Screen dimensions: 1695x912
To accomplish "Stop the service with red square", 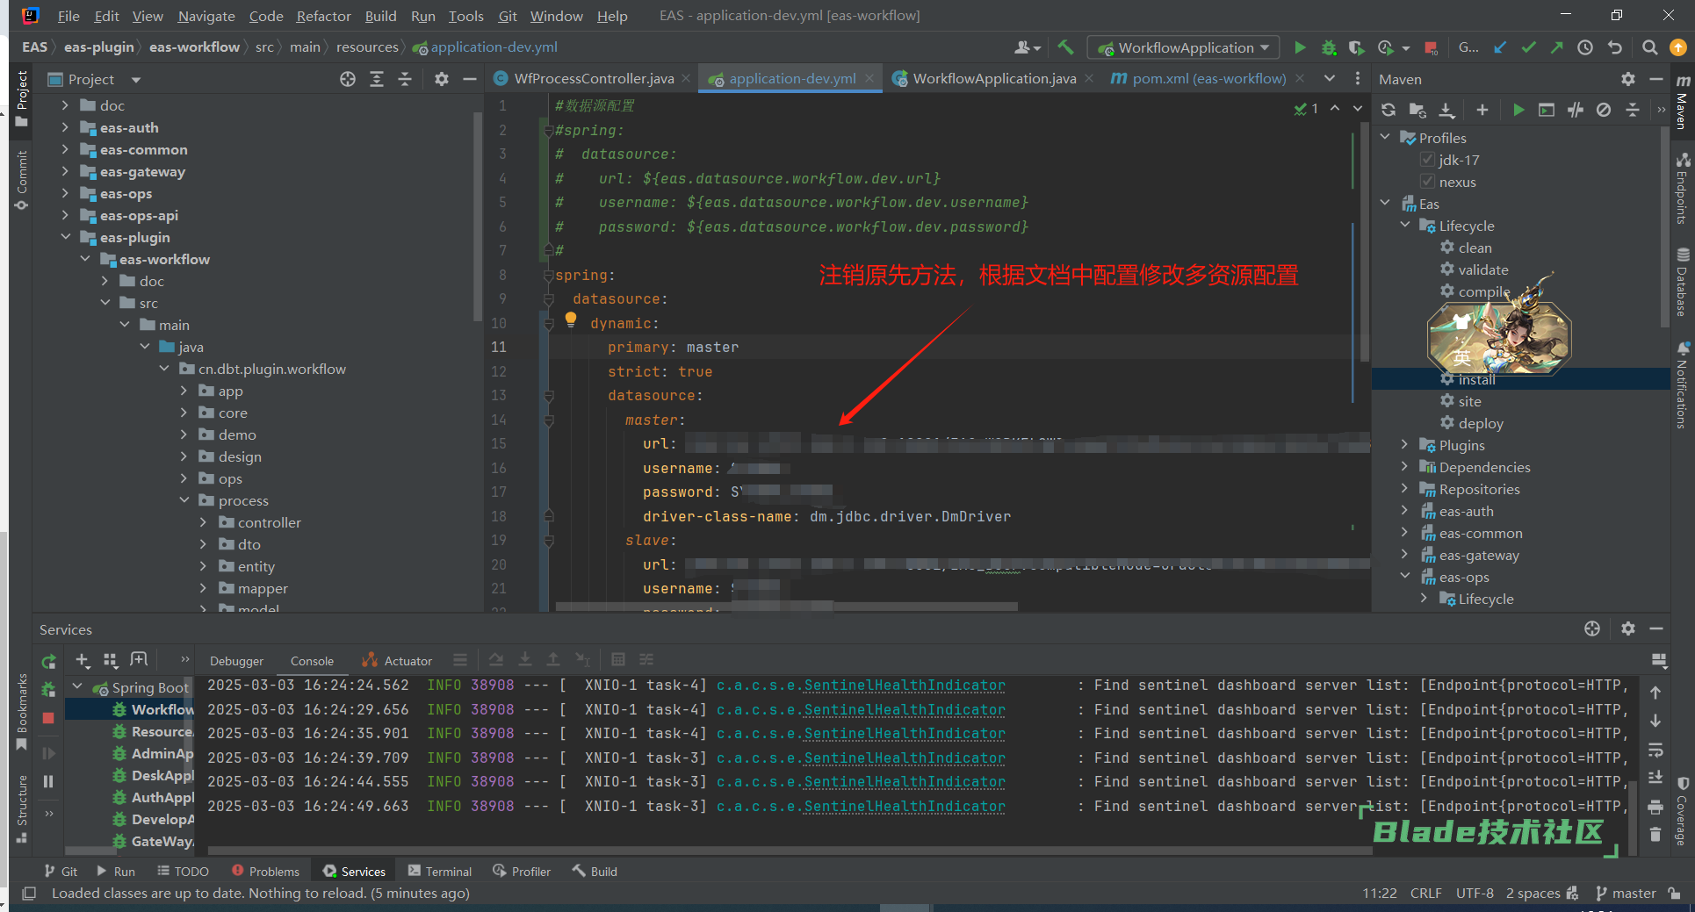I will (49, 718).
